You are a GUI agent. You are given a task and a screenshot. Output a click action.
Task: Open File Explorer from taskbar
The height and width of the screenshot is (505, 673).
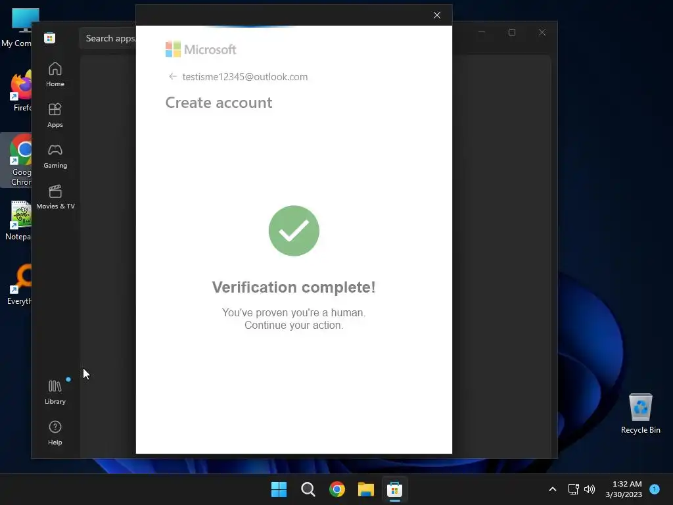[366, 489]
